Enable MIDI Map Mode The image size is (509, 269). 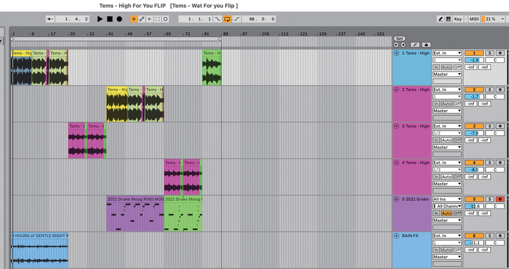tap(474, 19)
